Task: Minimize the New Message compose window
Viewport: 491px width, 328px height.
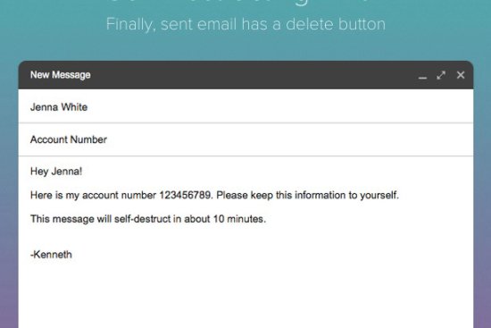Action: [x=422, y=76]
